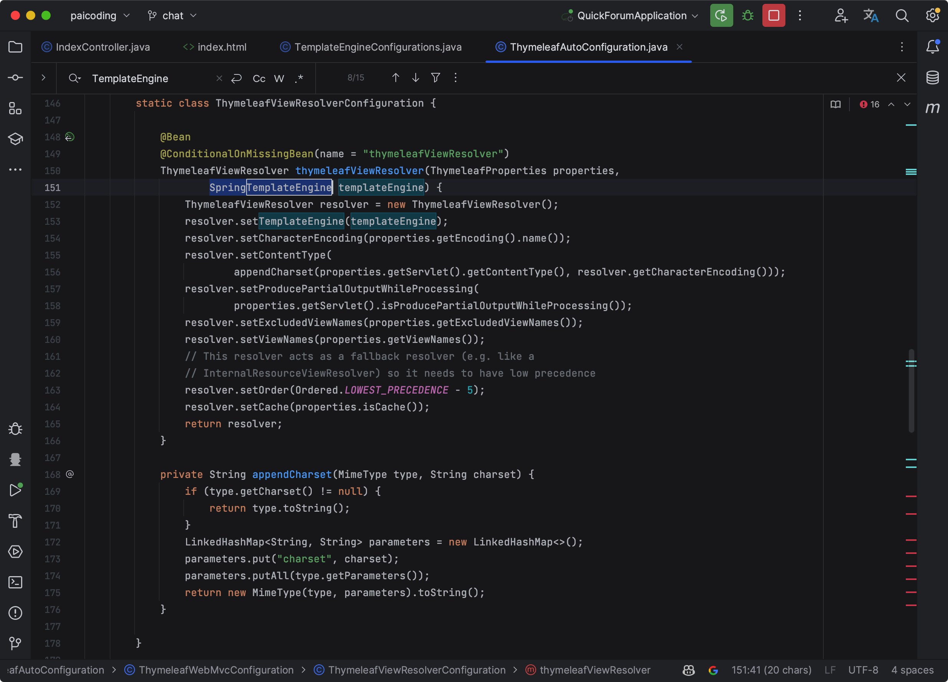
Task: Open the chat branch dropdown
Action: coord(172,16)
